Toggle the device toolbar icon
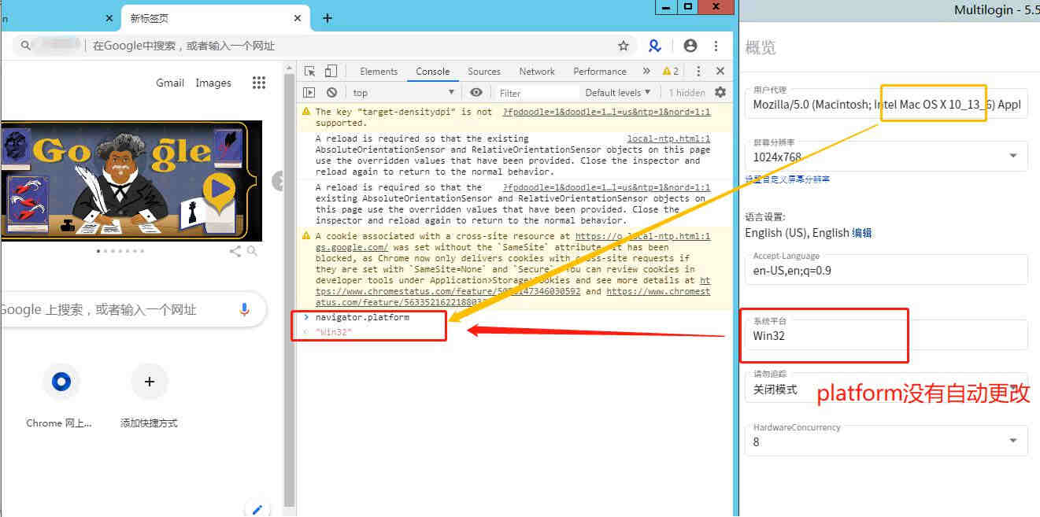This screenshot has width=1040, height=517. pos(331,71)
